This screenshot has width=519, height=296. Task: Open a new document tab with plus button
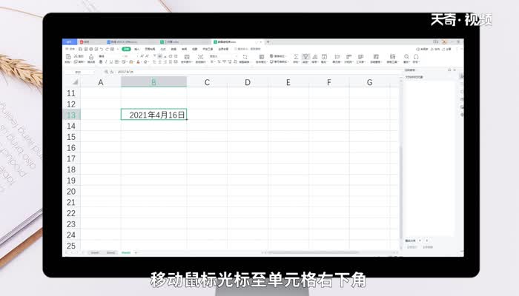(268, 42)
